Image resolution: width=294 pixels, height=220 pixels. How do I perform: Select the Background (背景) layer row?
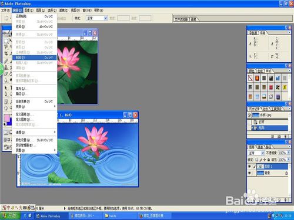268,173
